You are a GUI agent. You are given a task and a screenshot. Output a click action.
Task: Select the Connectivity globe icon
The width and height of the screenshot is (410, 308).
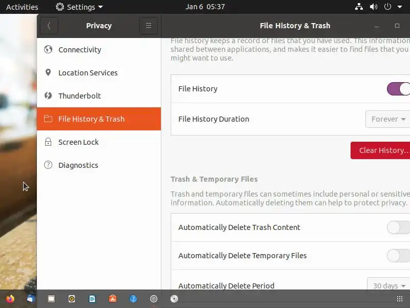coord(48,49)
